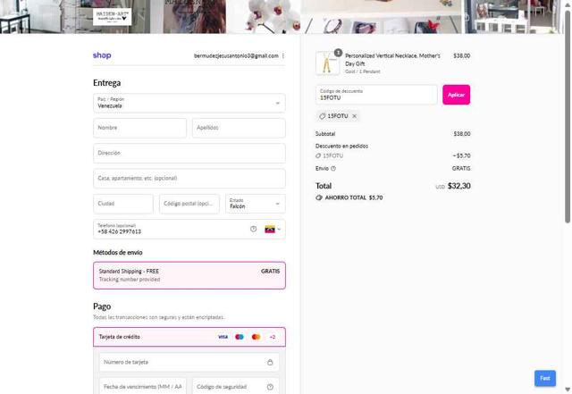Focus the Fecha de vencimiento field
572x394 pixels.
pos(143,386)
